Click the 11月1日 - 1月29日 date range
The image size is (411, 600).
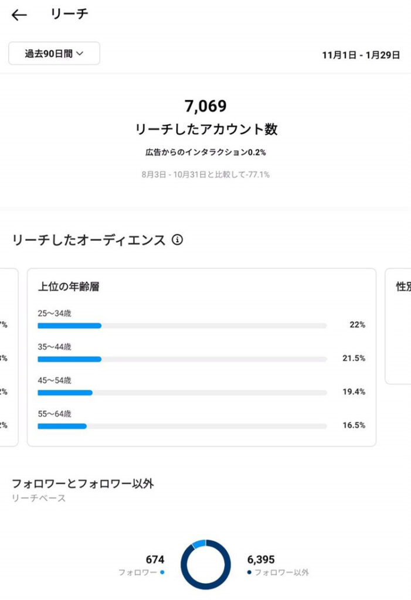360,55
